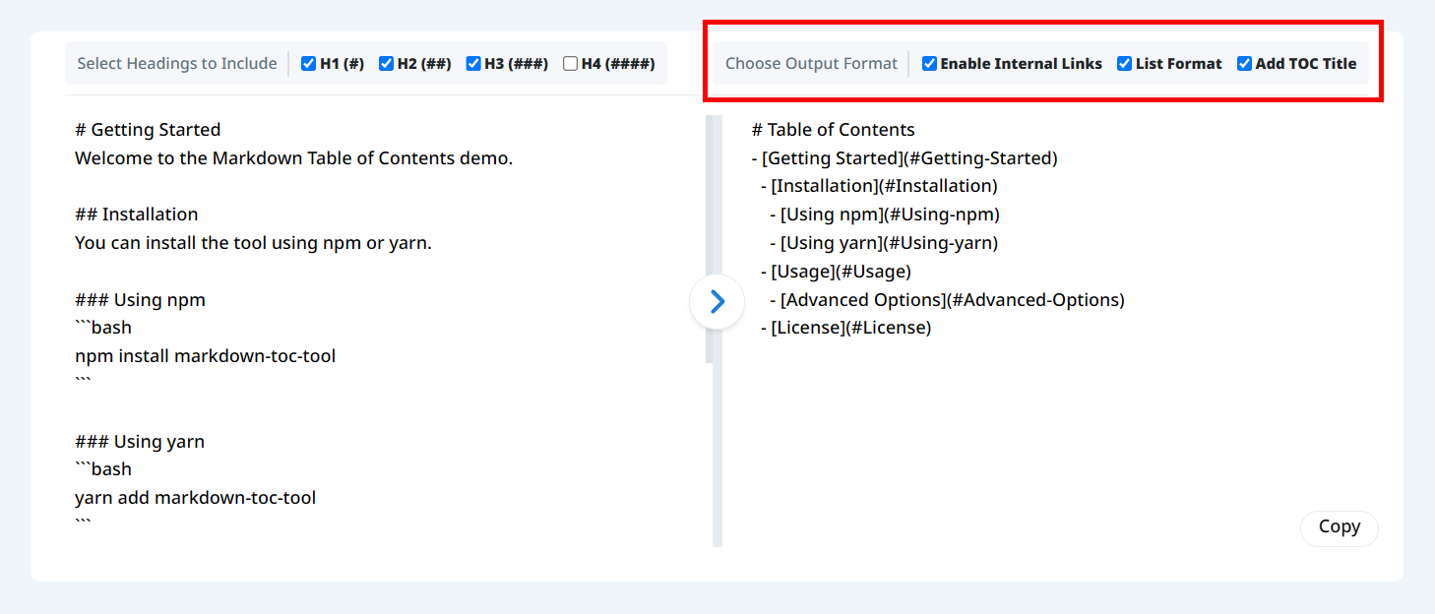Uncheck the H2 (##) heading option
This screenshot has width=1435, height=614.
[x=386, y=64]
